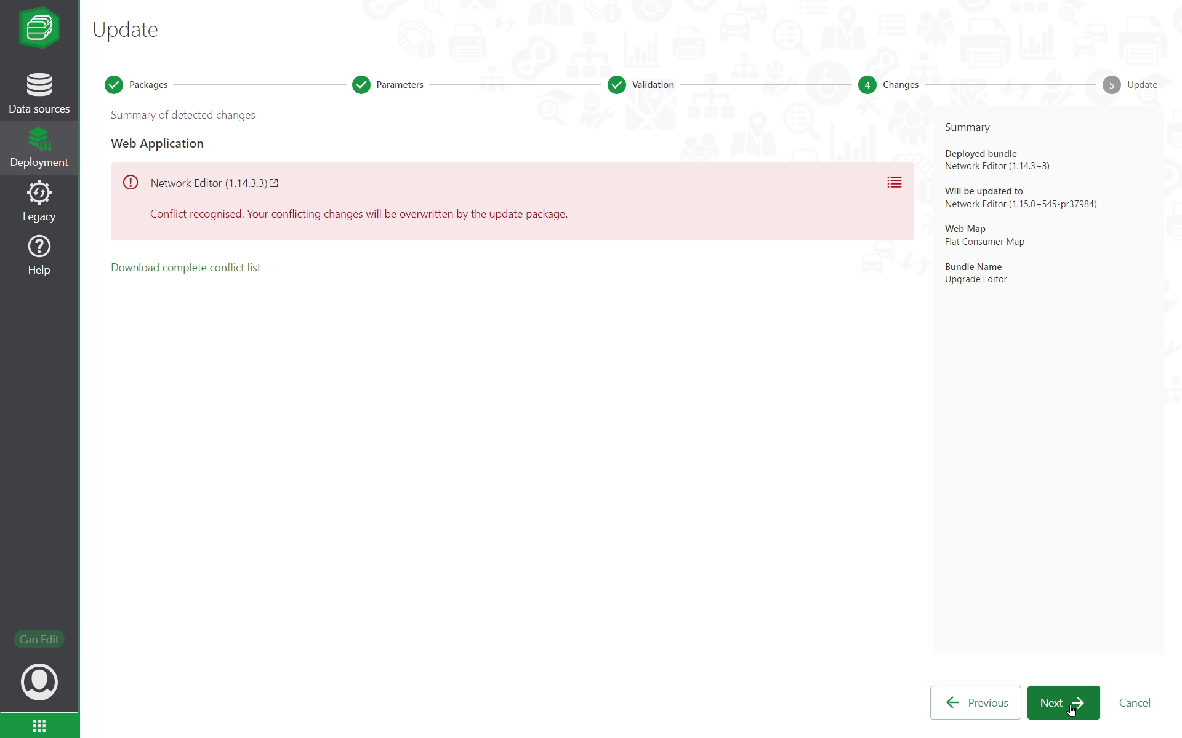Open Data sources section
This screenshot has width=1182, height=738.
click(x=39, y=93)
